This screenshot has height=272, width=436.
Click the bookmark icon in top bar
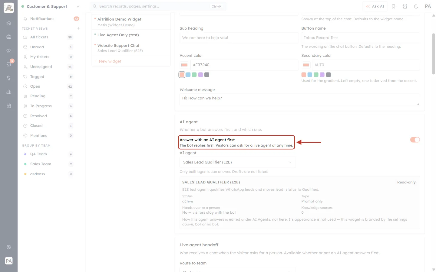click(x=394, y=6)
